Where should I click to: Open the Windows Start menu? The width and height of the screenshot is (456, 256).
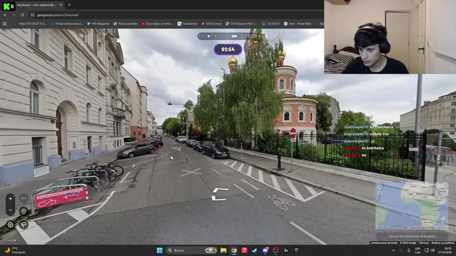pos(160,250)
